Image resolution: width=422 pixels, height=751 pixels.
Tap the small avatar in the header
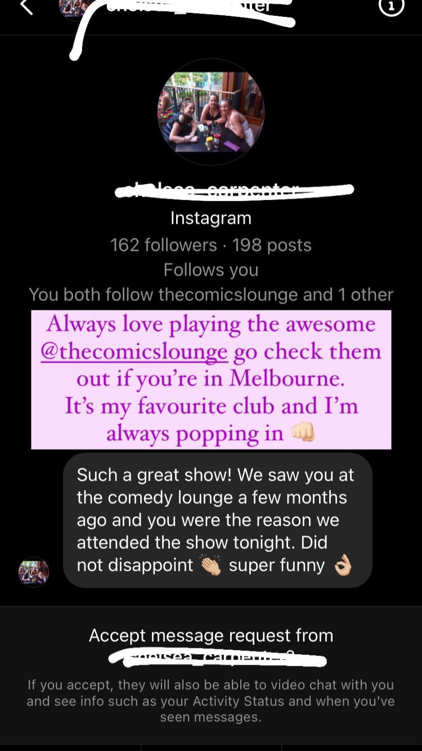74,7
